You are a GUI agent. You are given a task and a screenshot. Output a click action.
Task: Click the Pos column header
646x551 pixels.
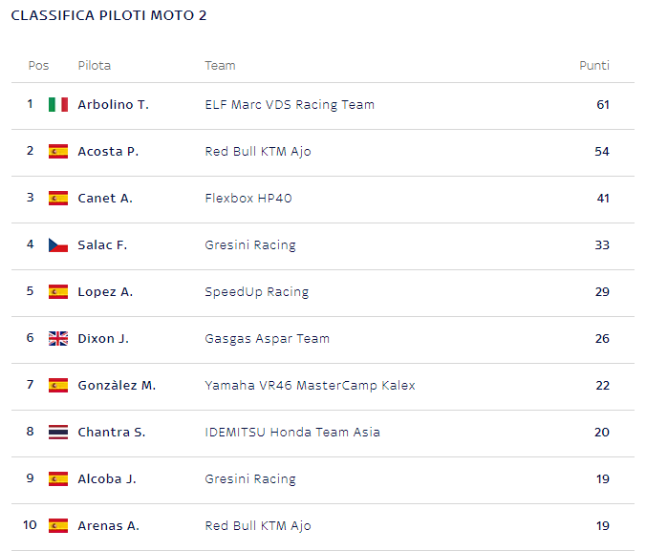coord(38,66)
